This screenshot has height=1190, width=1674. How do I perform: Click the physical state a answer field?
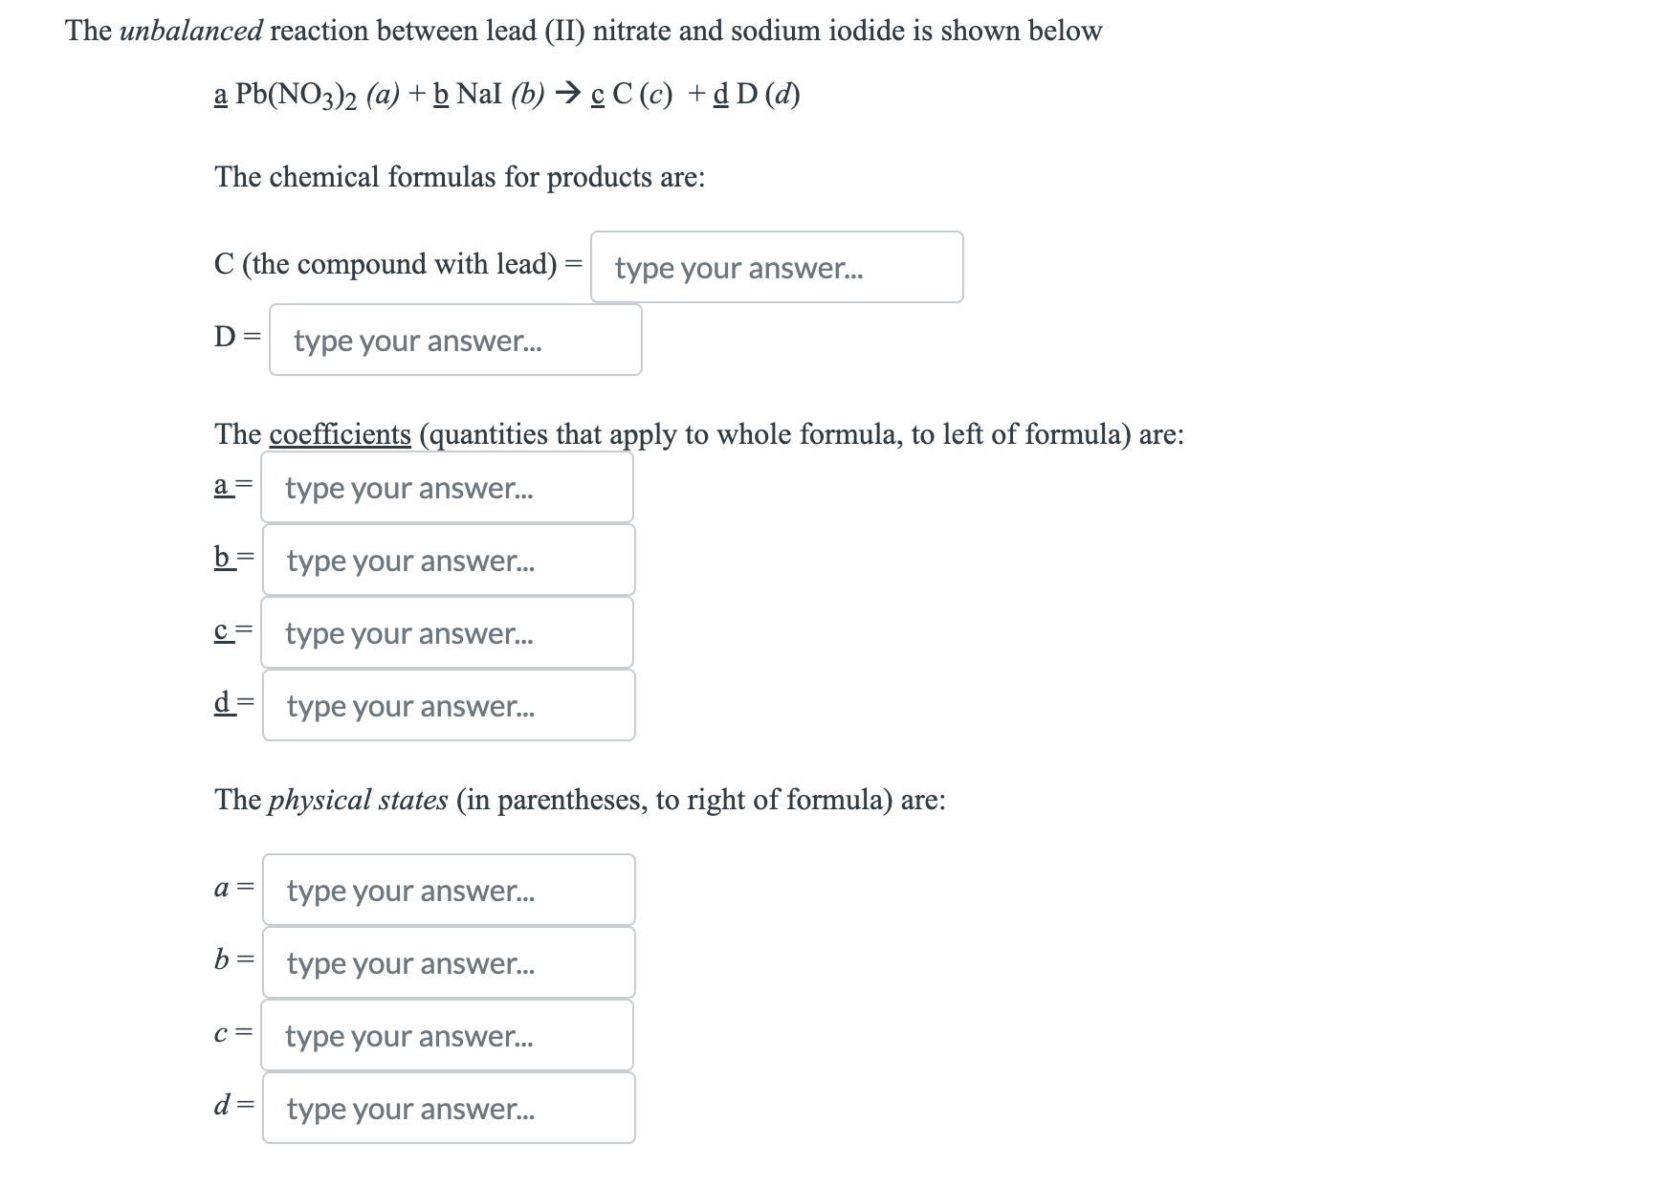point(448,891)
